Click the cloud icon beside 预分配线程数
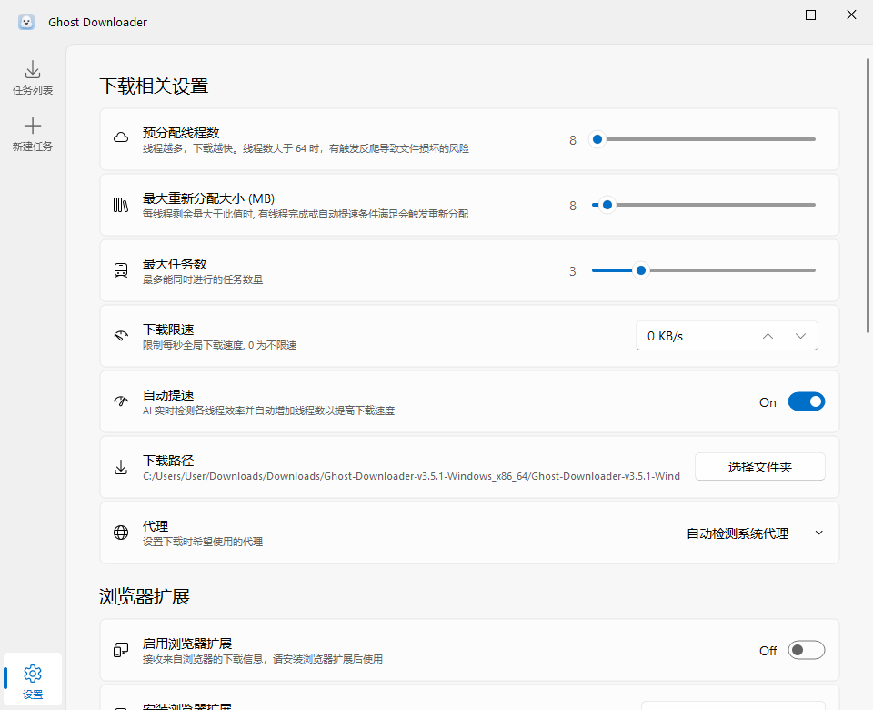Image resolution: width=873 pixels, height=710 pixels. [121, 138]
